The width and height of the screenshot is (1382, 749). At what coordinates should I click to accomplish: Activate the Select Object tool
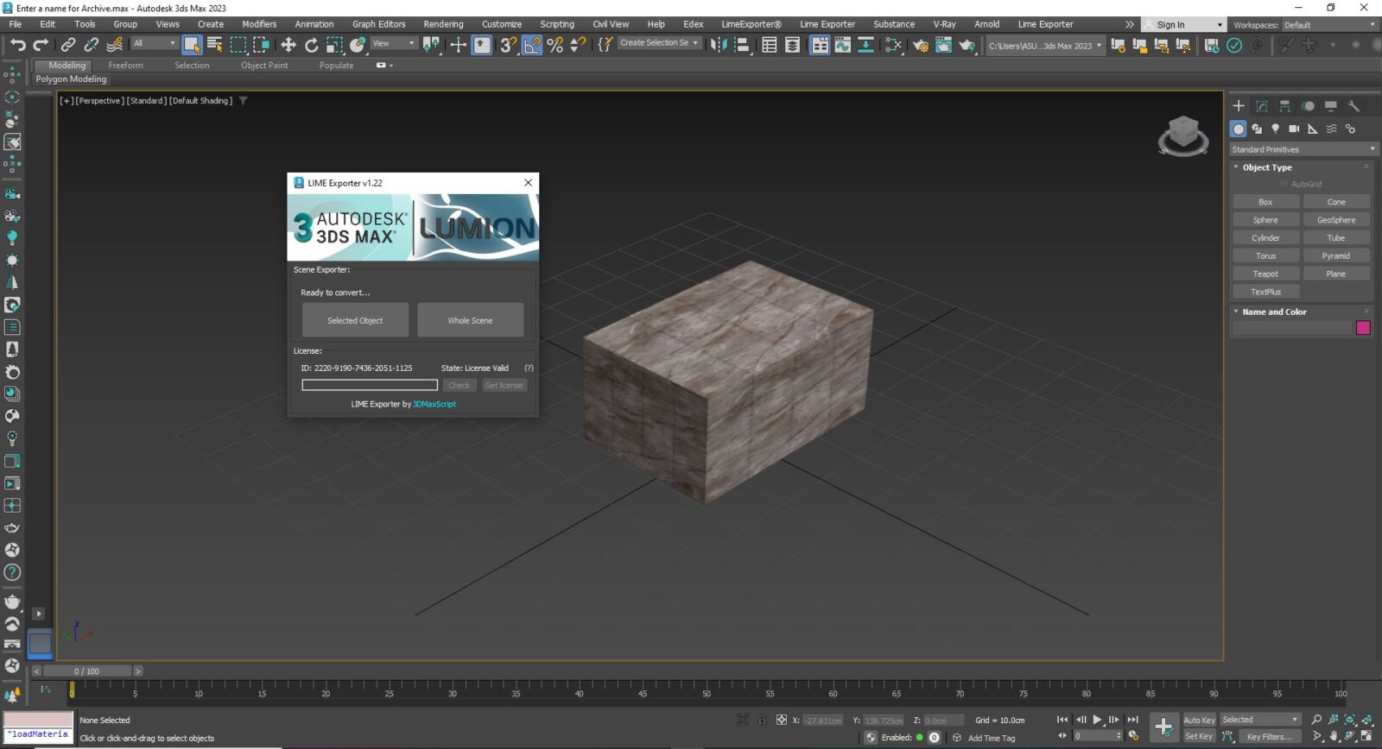click(x=192, y=45)
